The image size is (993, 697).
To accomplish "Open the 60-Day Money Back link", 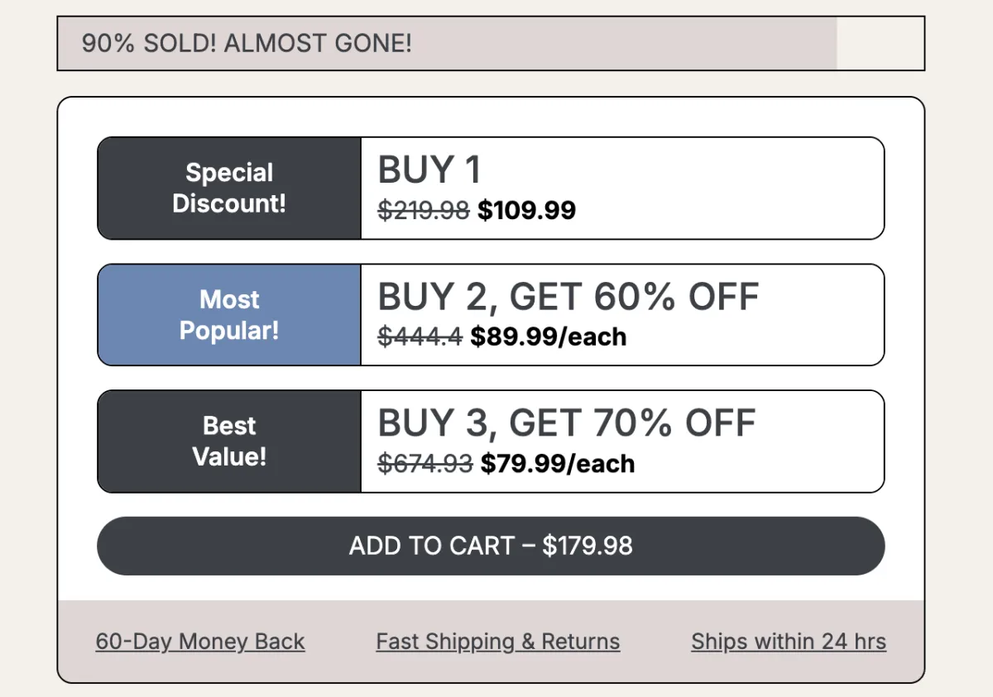I will [x=200, y=642].
